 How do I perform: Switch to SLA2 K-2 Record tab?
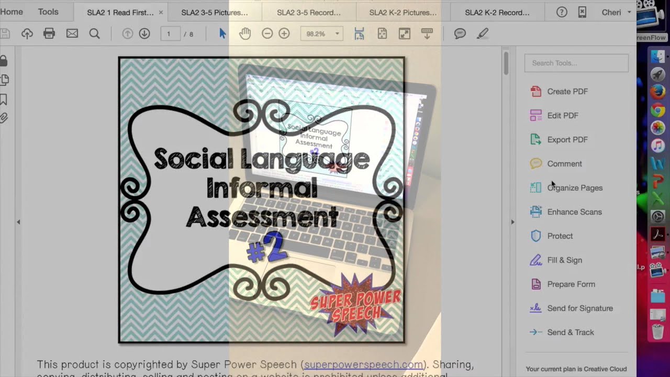[497, 12]
